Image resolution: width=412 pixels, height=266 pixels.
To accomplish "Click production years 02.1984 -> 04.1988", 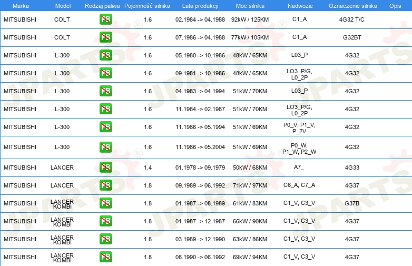I will pyautogui.click(x=200, y=19).
